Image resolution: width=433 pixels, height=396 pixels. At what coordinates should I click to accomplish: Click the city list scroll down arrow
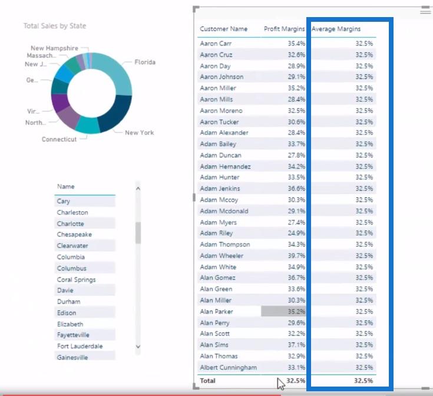pos(138,346)
